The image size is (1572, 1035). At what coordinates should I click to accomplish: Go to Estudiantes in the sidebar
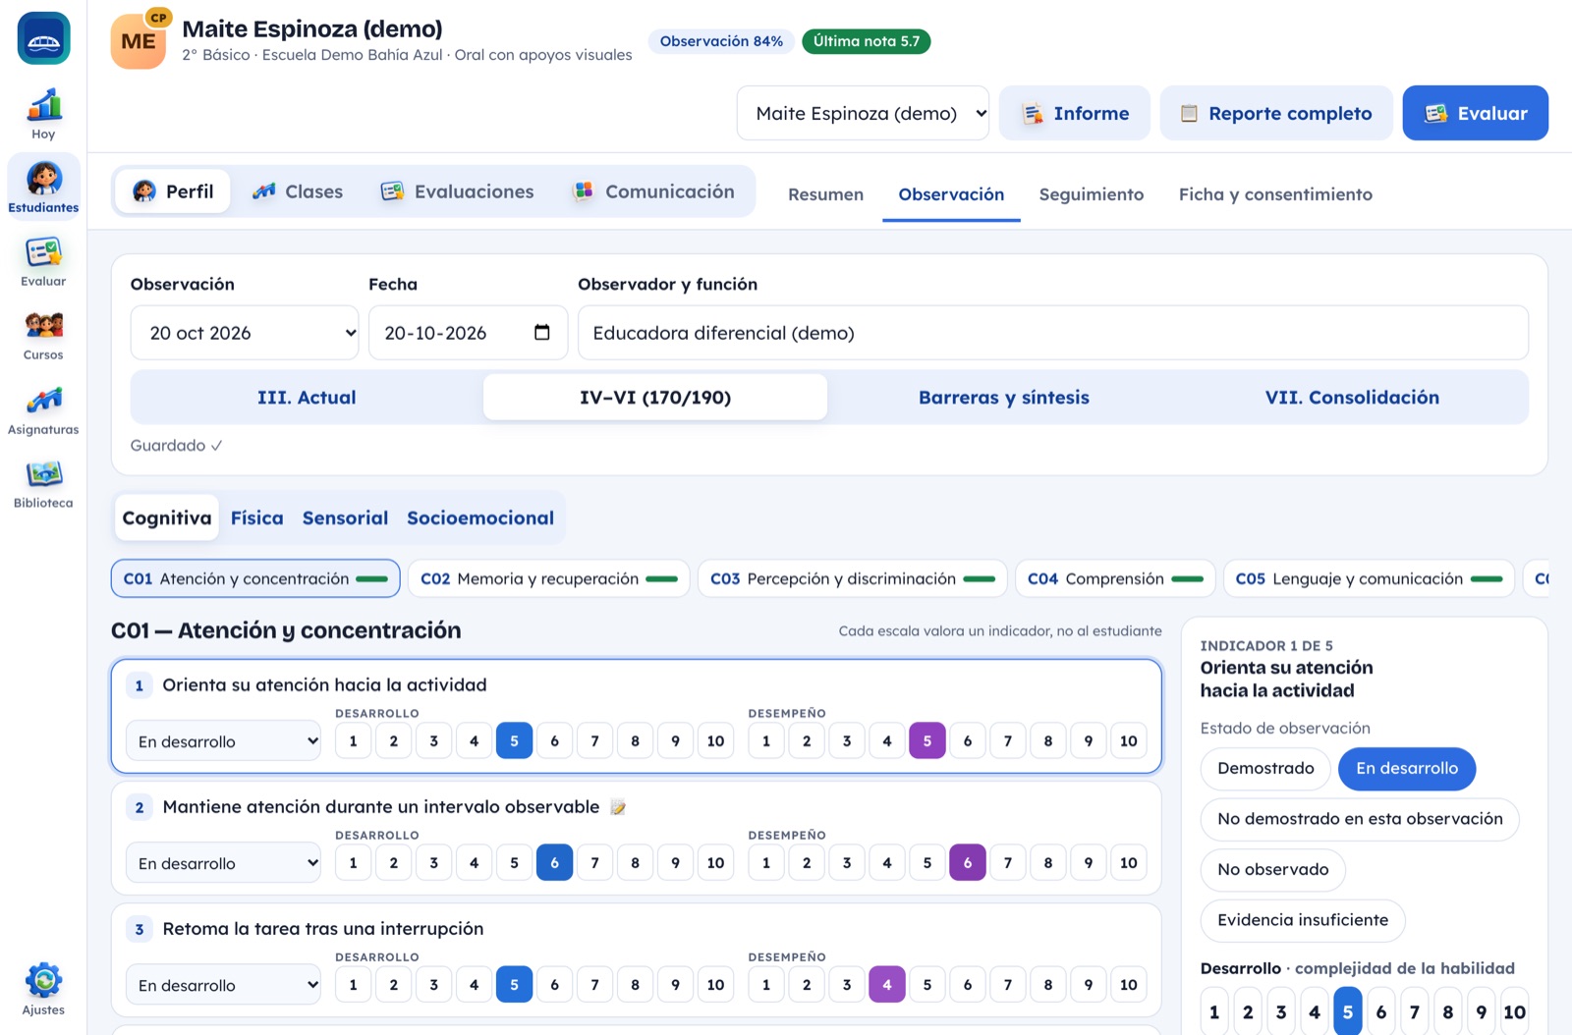(43, 187)
